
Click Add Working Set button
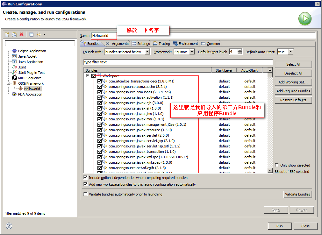tap(293, 82)
